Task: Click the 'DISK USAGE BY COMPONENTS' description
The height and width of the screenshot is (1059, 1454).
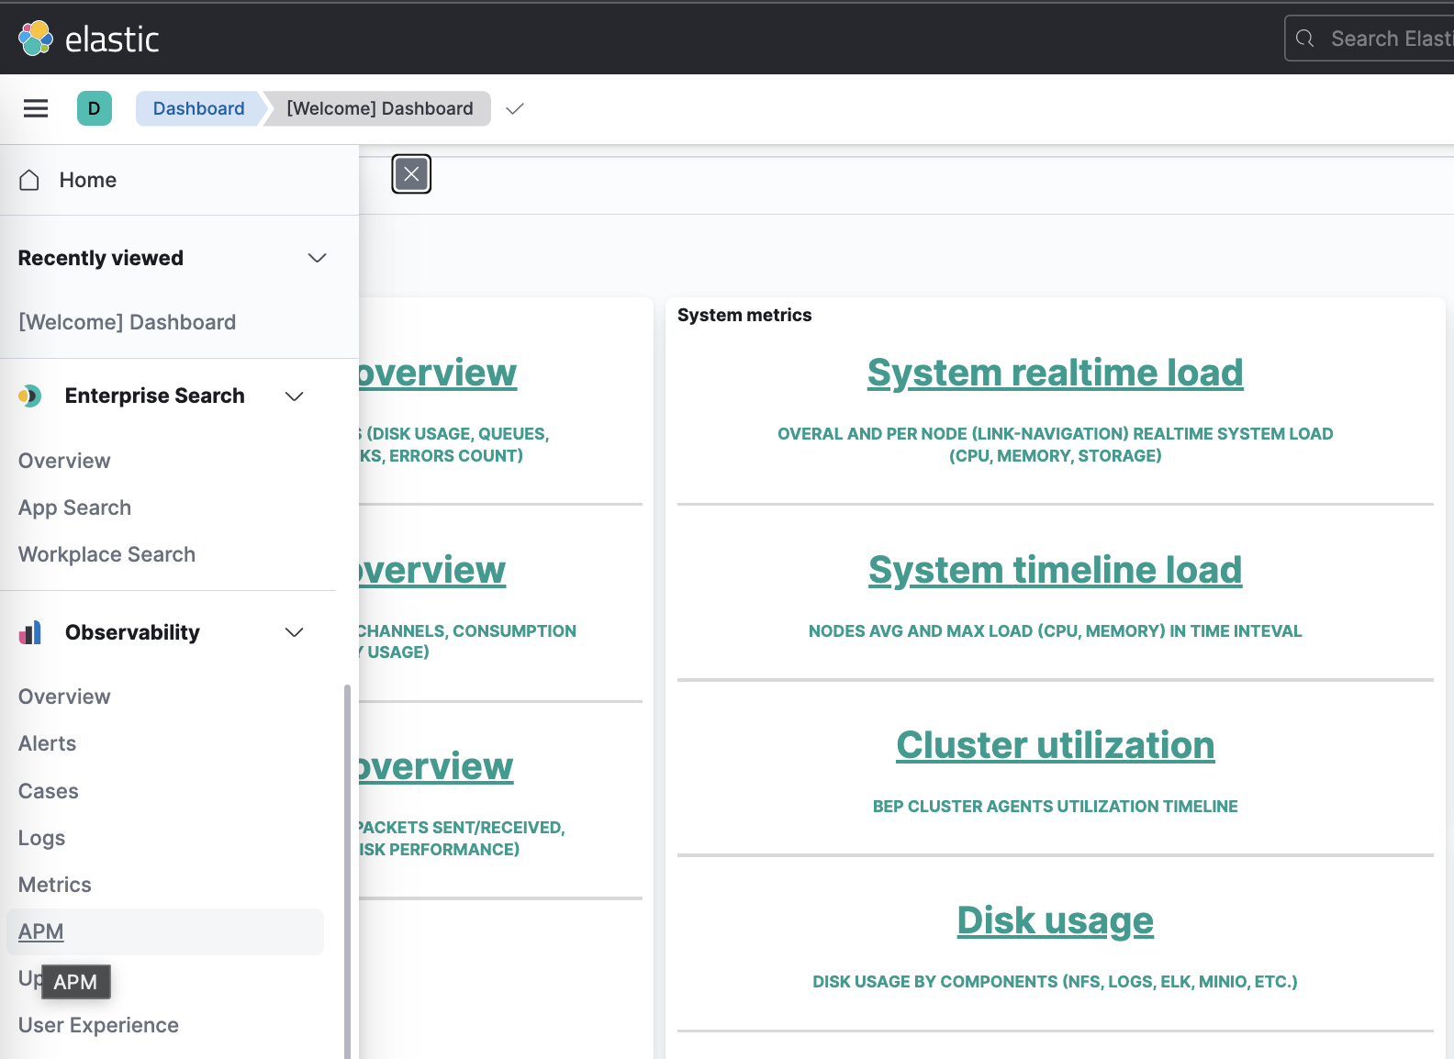Action: pos(1056,982)
